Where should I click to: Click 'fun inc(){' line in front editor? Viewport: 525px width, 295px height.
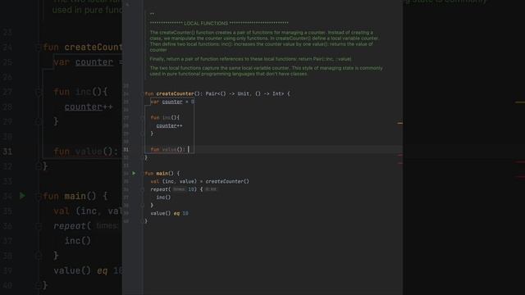click(x=165, y=118)
